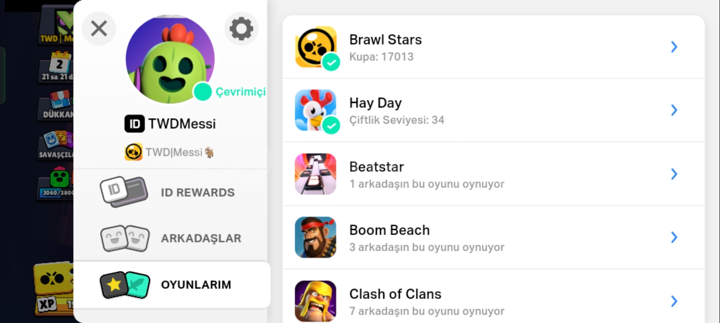720x323 pixels.
Task: Expand the Brawl Stars row chevron
Action: [x=674, y=47]
